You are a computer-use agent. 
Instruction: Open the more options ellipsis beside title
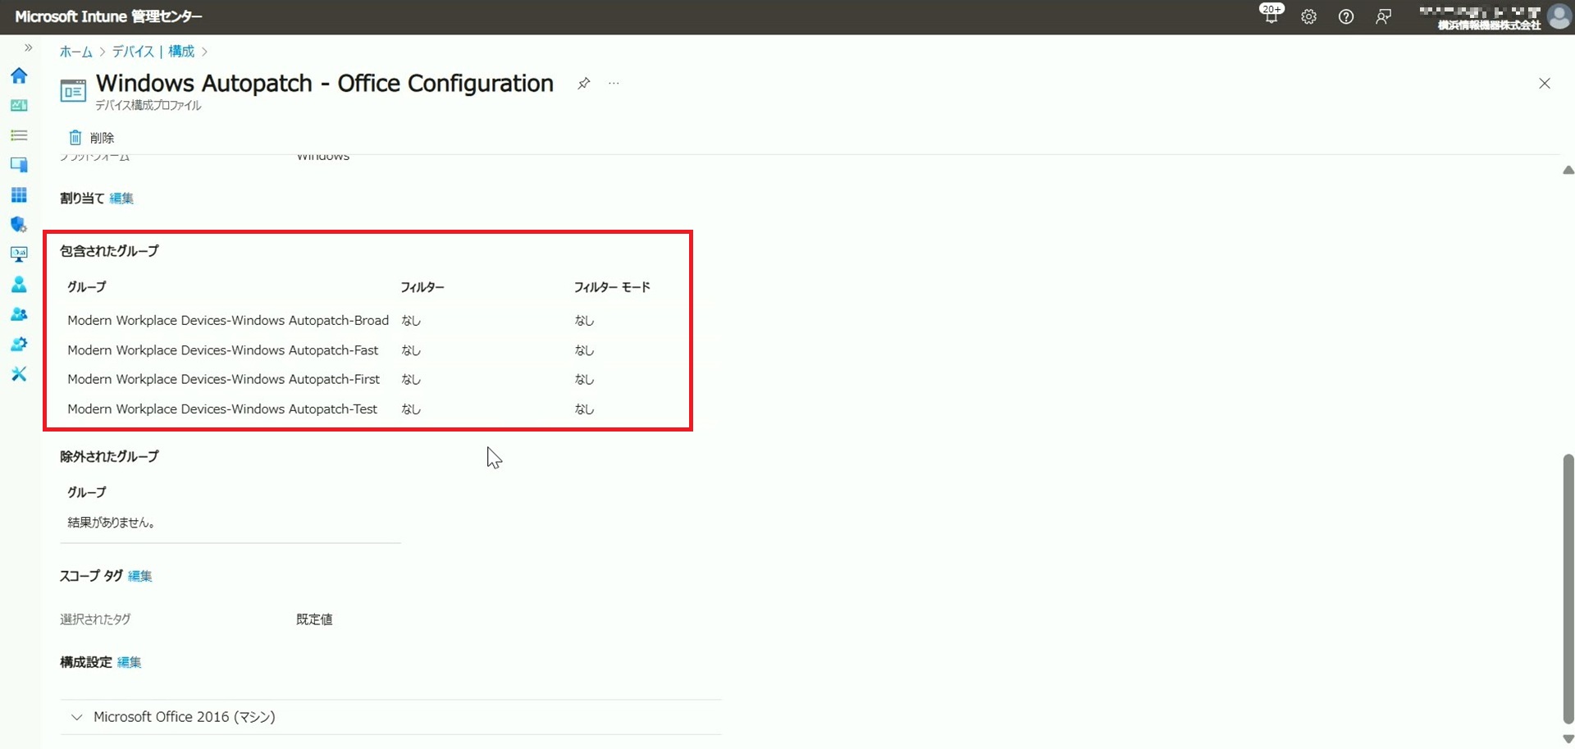point(614,84)
